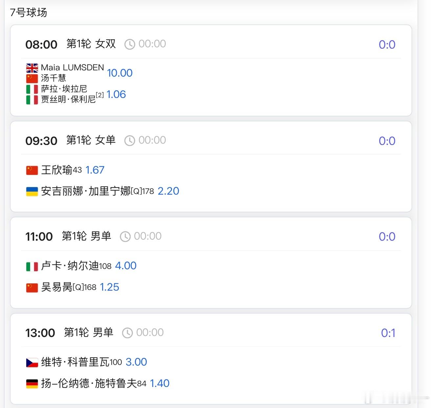Select the 1.67 odds for 王欣瑜
This screenshot has width=433, height=408.
pos(95,170)
